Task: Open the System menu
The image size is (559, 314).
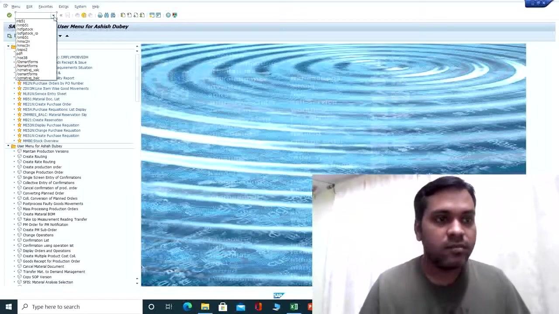Action: (x=80, y=7)
